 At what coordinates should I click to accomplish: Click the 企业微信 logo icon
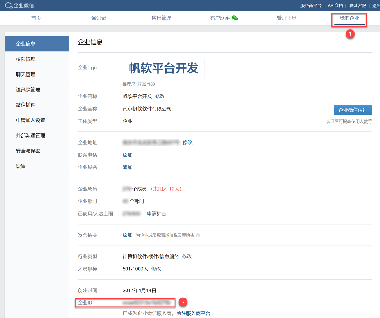(8, 6)
